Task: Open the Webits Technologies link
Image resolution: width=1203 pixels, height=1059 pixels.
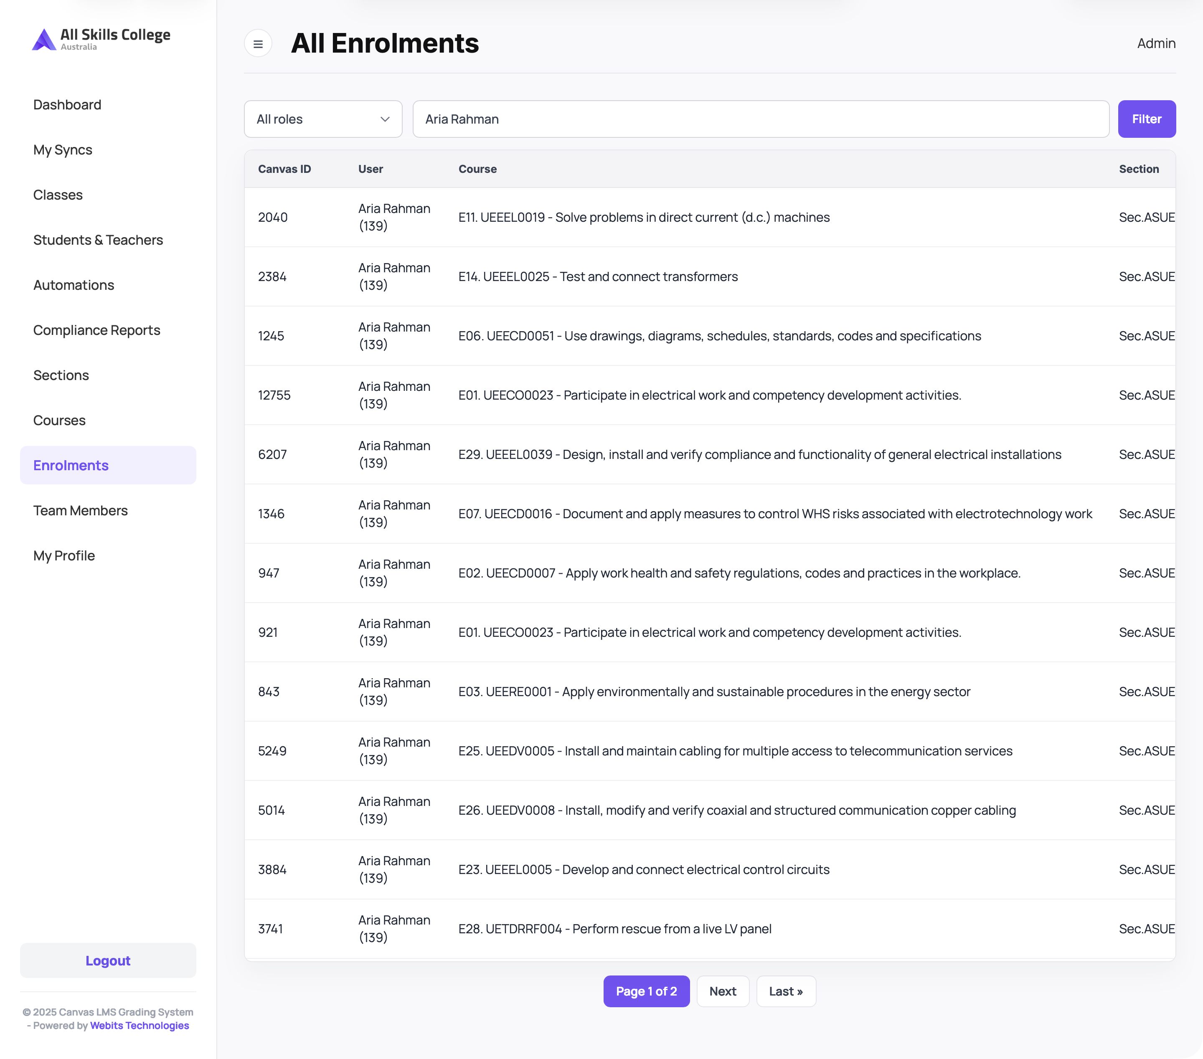Action: coord(140,1026)
